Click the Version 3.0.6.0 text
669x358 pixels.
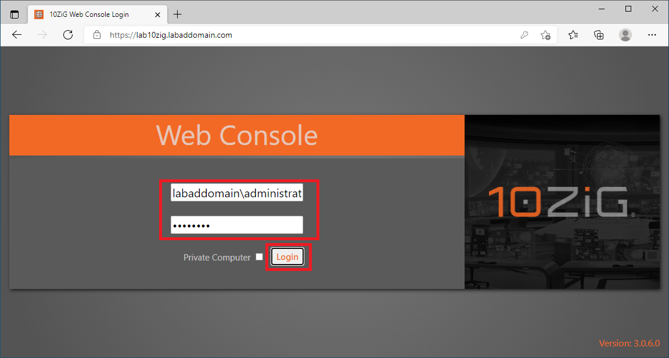pos(630,343)
